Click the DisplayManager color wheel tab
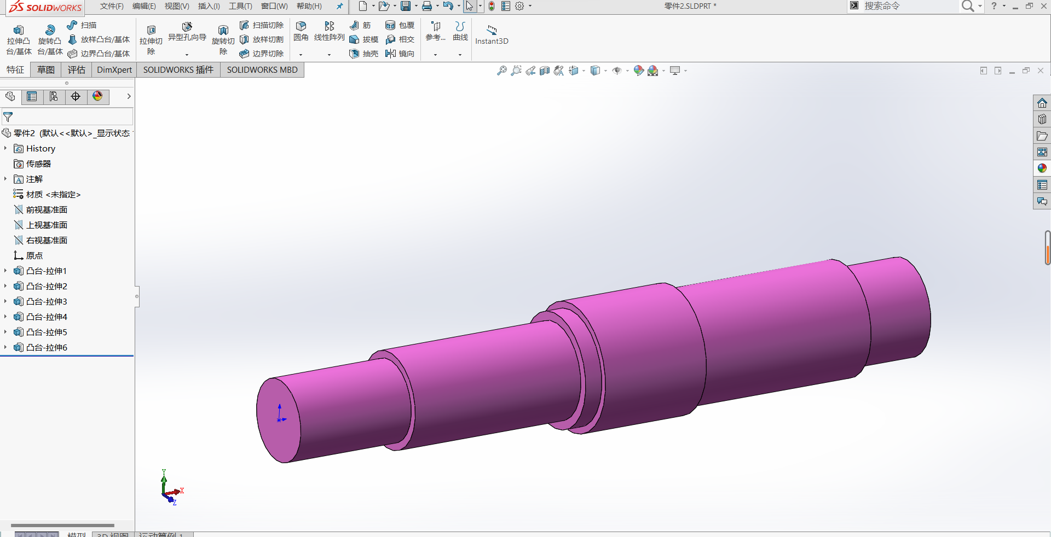The image size is (1051, 537). (x=97, y=96)
